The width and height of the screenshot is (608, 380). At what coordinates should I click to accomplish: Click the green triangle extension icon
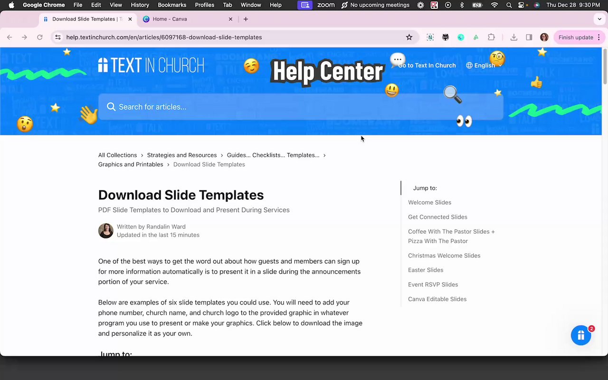click(476, 37)
